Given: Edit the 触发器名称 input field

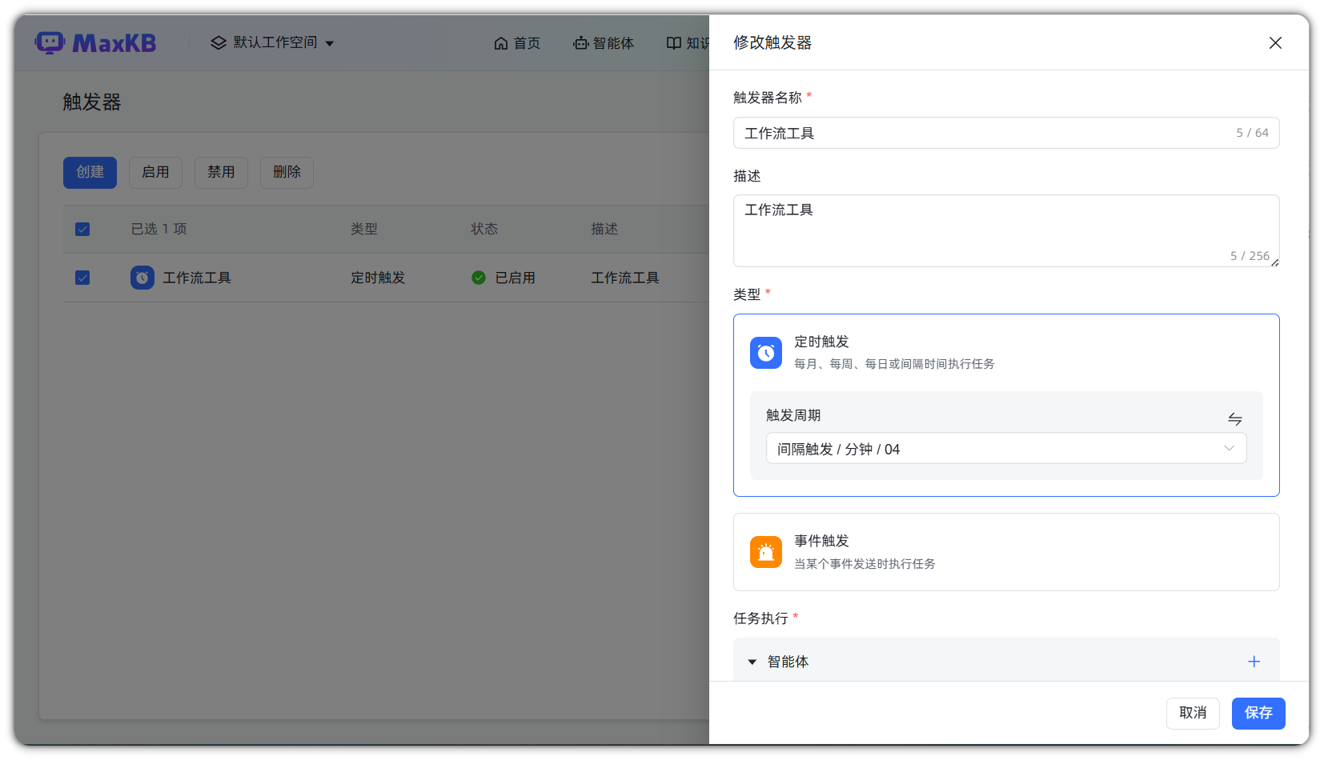Looking at the screenshot, I should [1006, 133].
